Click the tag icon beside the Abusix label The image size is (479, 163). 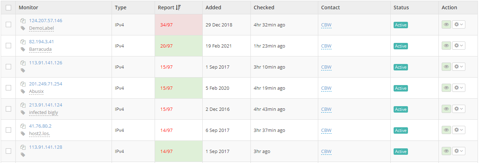click(x=23, y=92)
